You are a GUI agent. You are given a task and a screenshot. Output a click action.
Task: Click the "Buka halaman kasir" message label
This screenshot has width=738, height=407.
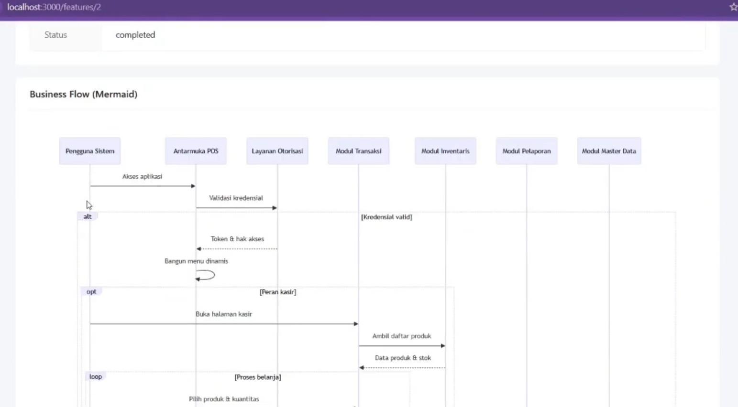(224, 314)
